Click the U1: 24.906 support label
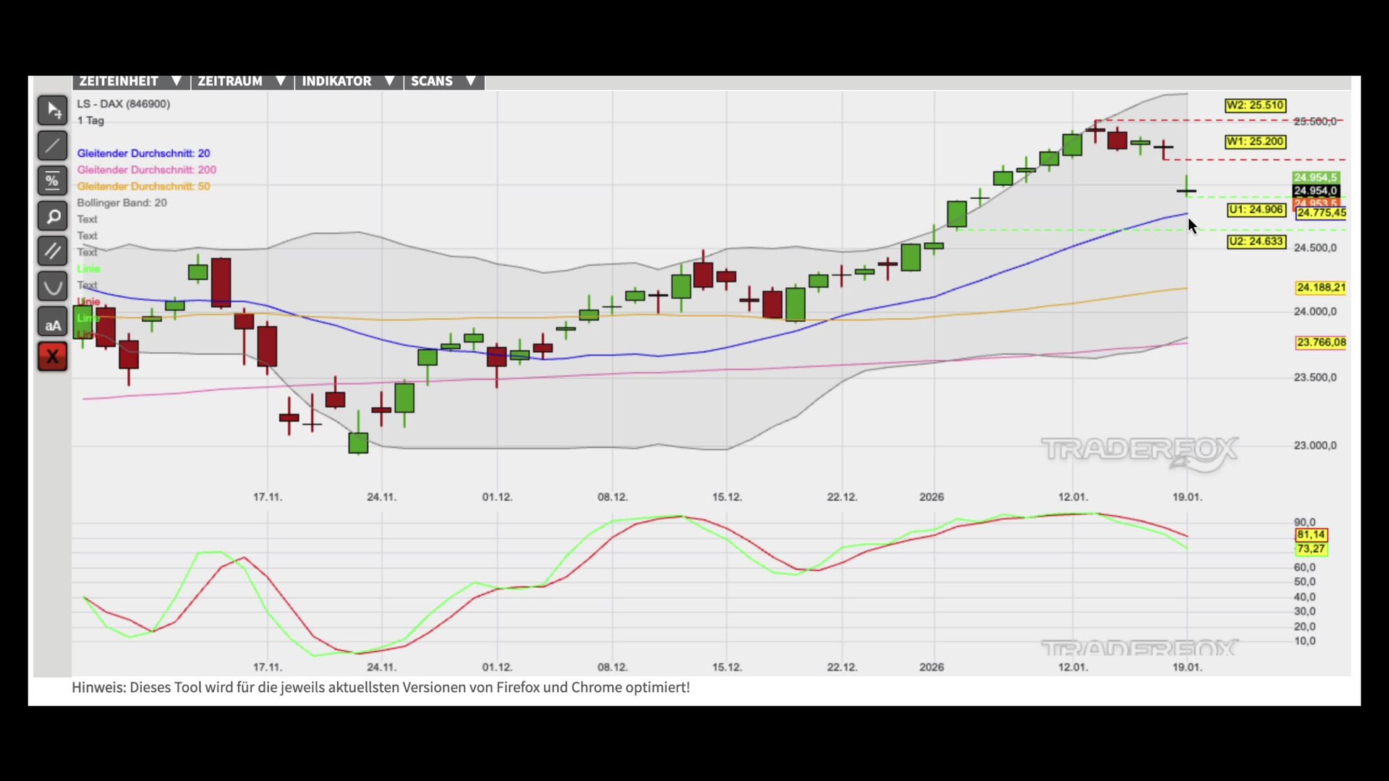Screen dimensions: 1389x781 [x=1256, y=210]
